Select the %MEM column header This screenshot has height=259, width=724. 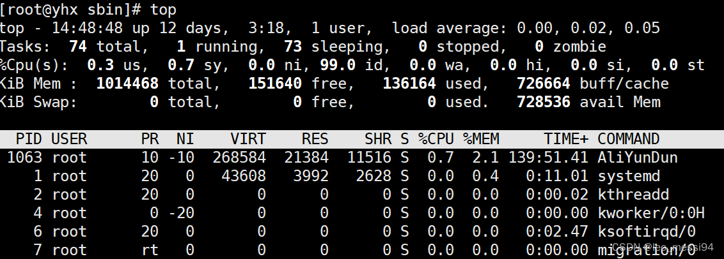[481, 138]
